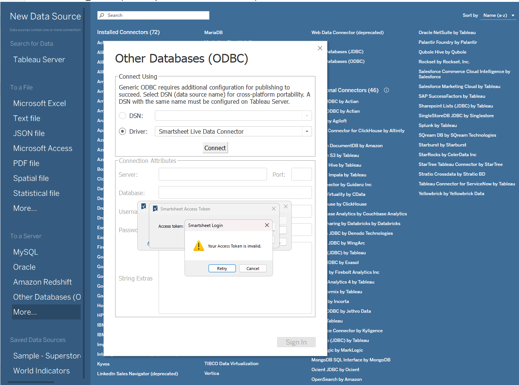The width and height of the screenshot is (519, 385).
Task: Click the Server input field
Action: click(213, 175)
